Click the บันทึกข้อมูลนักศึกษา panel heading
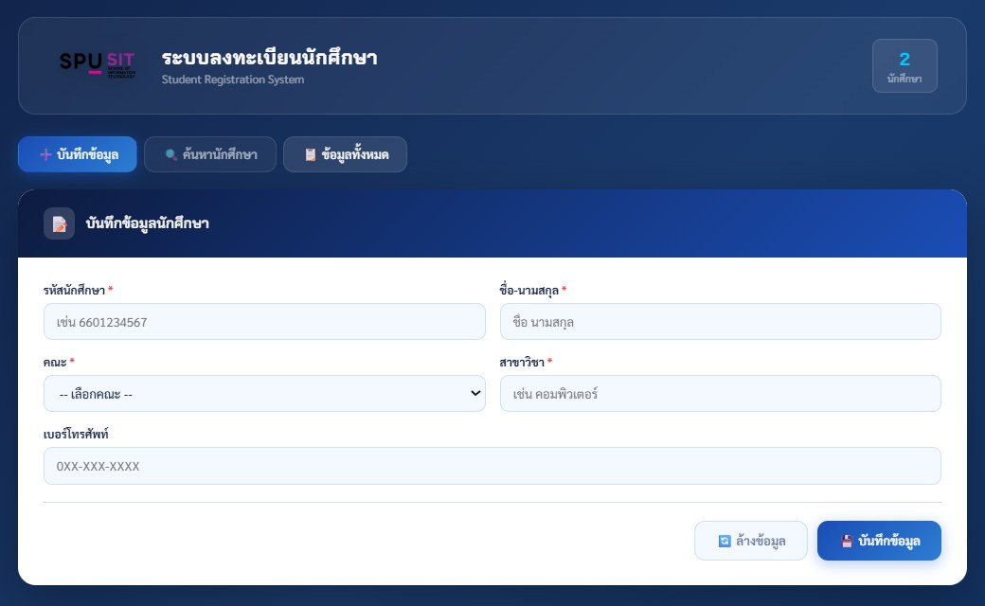 (x=147, y=223)
